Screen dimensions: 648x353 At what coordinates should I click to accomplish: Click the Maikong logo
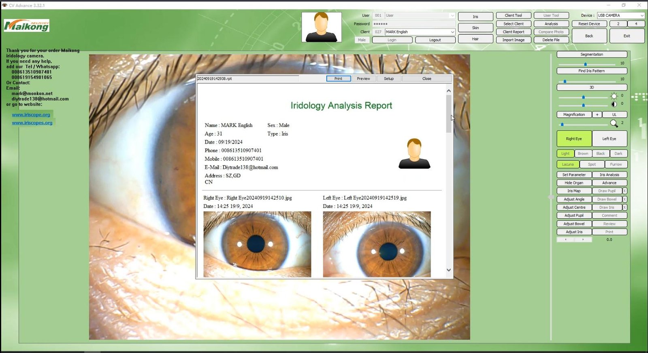click(27, 25)
